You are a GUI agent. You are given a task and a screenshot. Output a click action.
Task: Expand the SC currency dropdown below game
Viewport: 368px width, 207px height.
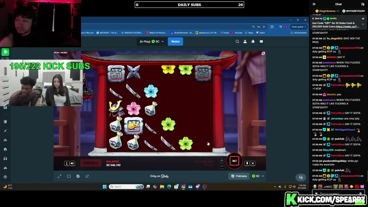pos(258,176)
